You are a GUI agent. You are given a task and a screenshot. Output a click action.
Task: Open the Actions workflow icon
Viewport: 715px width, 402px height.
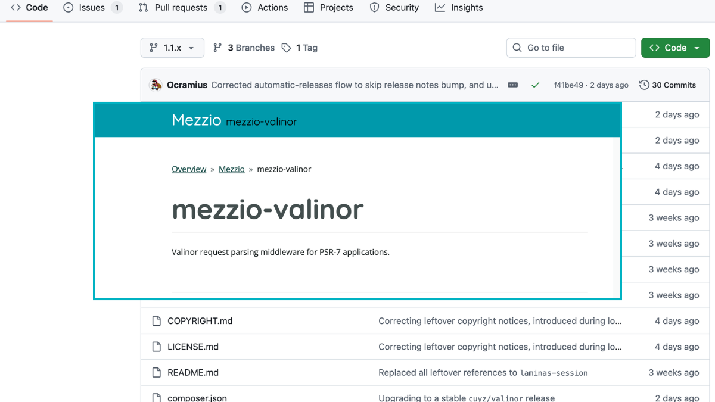click(x=245, y=7)
